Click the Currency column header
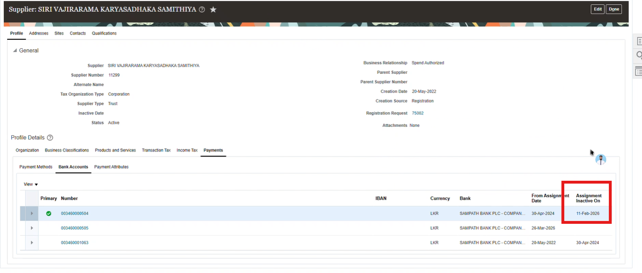Viewport: 642px width, 273px height. click(x=440, y=199)
